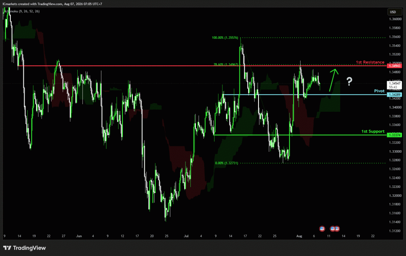Image resolution: width=406 pixels, height=256 pixels.
Task: Click the Jul label on the time axis
Action: [186, 236]
